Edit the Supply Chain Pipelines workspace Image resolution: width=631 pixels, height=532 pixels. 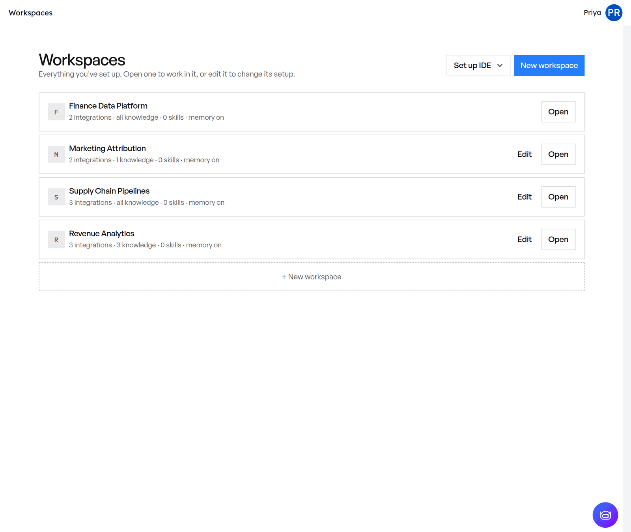click(x=524, y=197)
